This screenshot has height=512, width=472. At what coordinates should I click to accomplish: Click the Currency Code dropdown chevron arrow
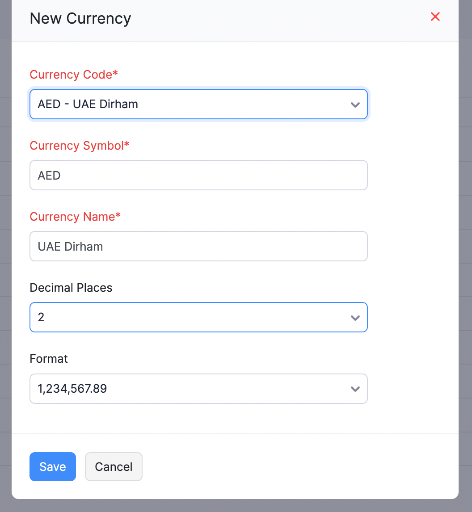pos(355,105)
